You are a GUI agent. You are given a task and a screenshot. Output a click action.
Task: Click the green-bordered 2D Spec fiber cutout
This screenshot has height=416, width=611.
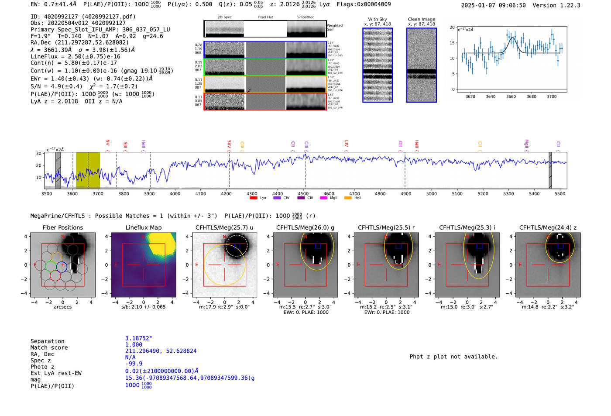point(225,67)
